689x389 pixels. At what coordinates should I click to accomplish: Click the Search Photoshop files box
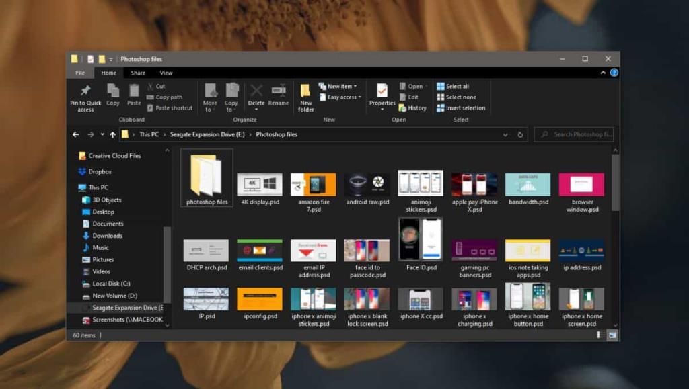click(x=575, y=134)
